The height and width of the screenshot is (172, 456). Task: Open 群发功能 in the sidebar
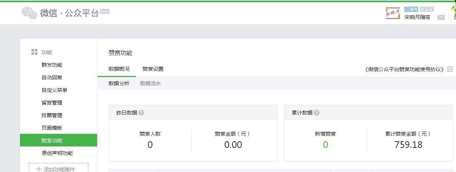52,65
